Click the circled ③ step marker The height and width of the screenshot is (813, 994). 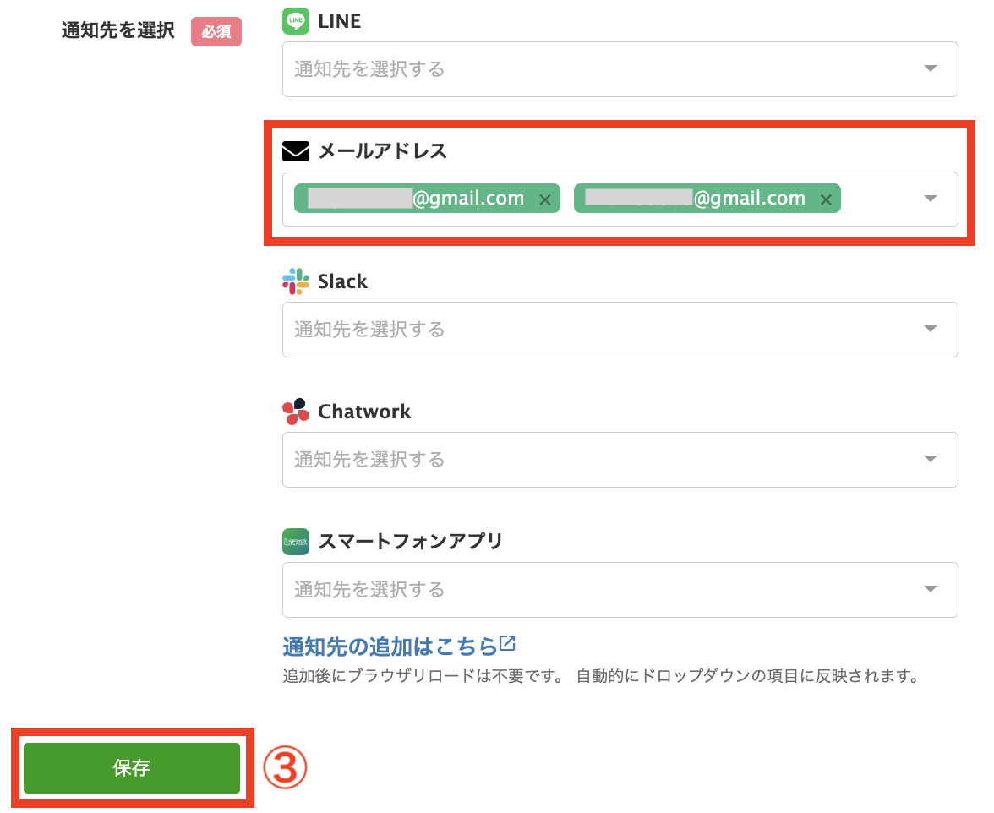point(286,767)
